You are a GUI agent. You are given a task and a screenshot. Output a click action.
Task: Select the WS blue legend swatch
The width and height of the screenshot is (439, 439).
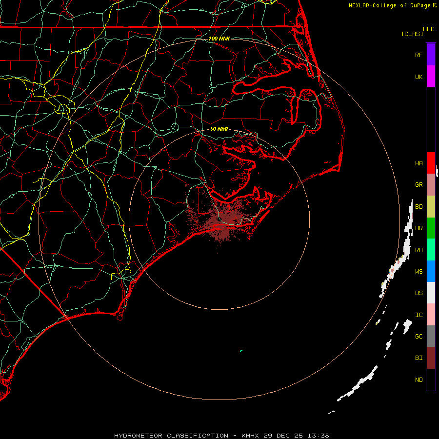431,271
